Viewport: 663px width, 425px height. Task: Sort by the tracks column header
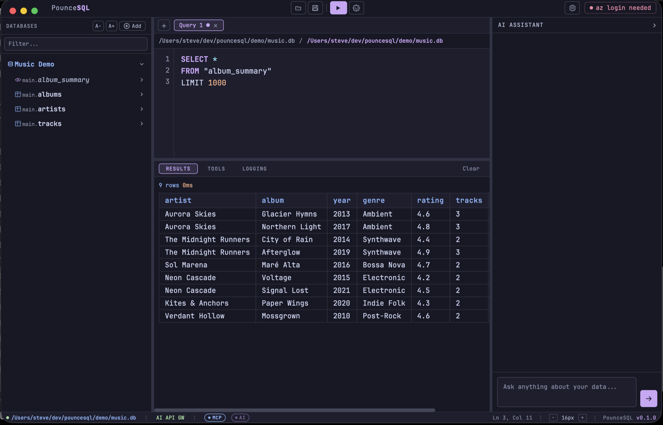tap(469, 200)
